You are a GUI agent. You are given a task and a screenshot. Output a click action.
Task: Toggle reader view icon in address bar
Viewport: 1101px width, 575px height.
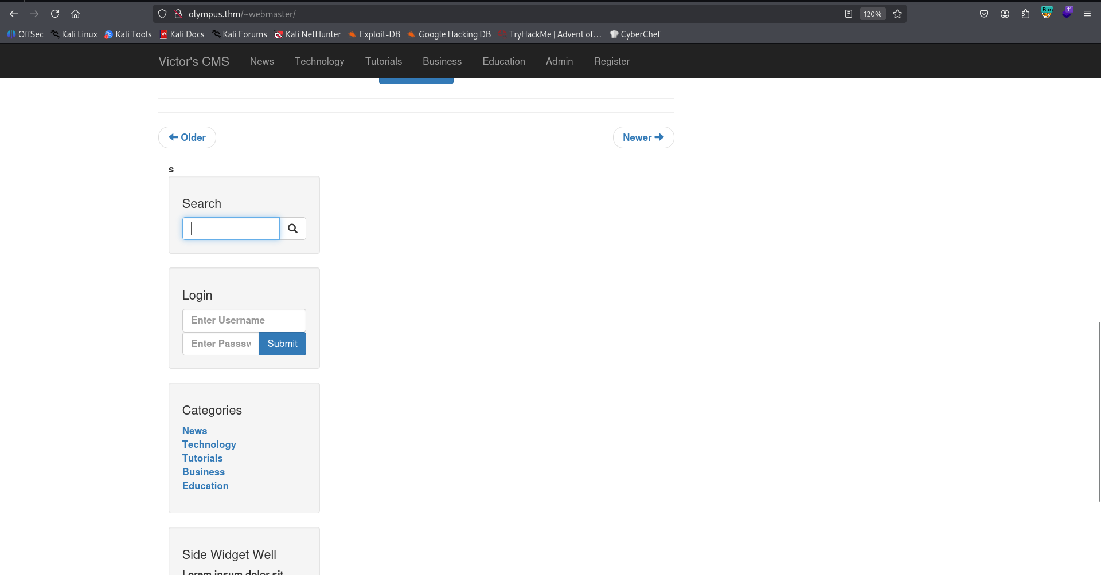[849, 14]
